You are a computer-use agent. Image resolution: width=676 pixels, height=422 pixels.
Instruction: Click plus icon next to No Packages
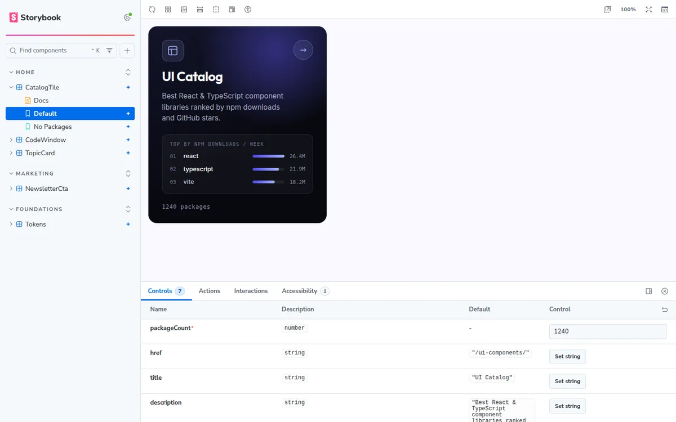[x=128, y=127]
